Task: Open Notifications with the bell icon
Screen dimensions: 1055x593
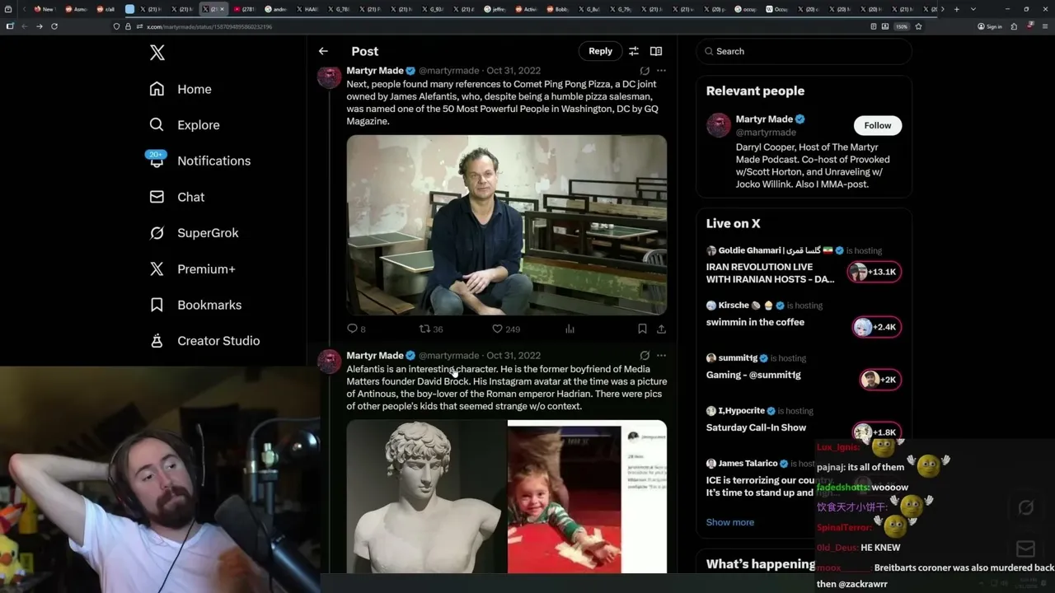Action: click(x=199, y=161)
